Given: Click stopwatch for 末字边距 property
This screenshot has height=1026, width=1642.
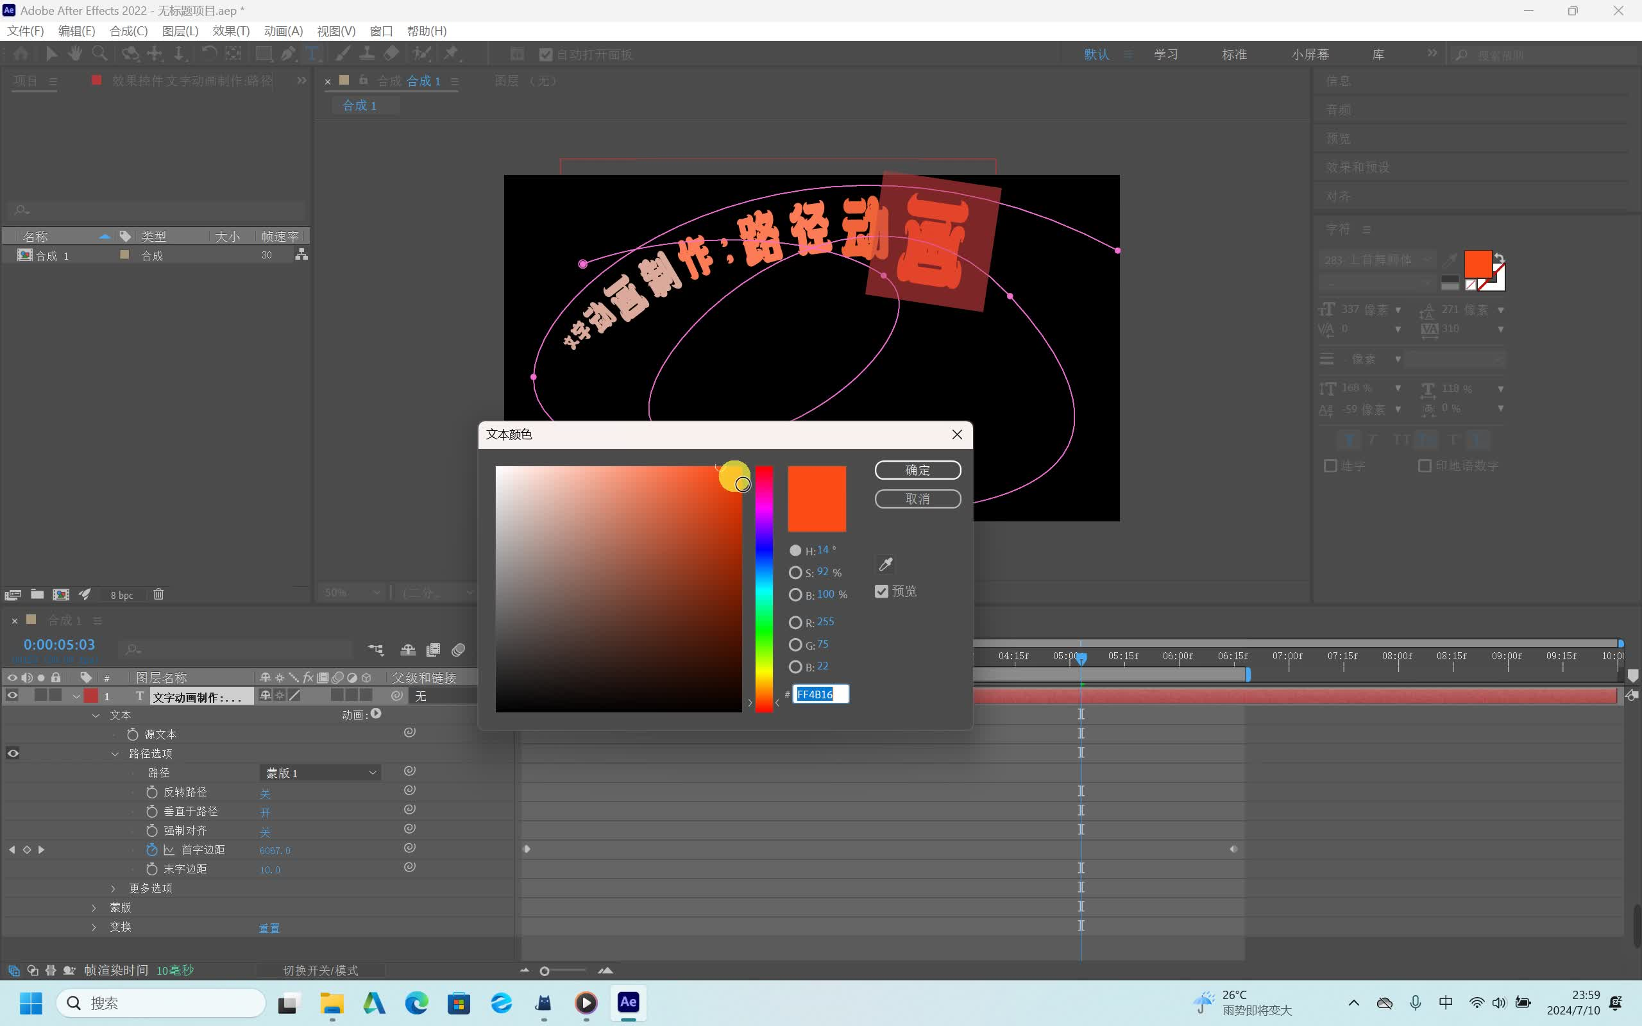Looking at the screenshot, I should [x=152, y=868].
